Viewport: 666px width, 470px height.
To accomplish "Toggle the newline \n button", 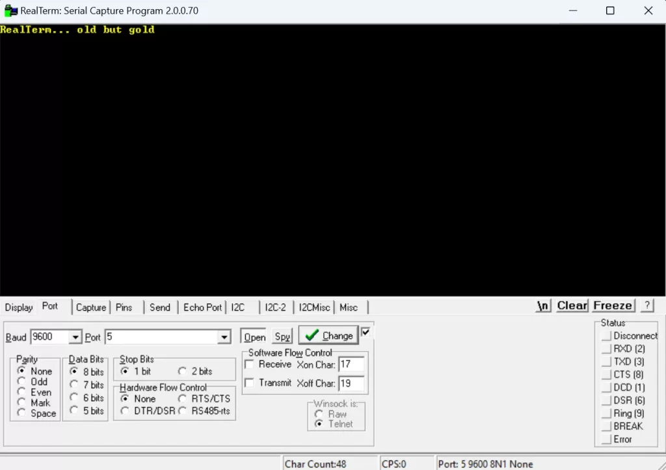I will coord(543,306).
